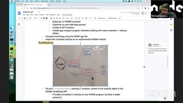Click the Numbered list icon
Viewport: 183px width, 103px height.
tap(67, 18)
